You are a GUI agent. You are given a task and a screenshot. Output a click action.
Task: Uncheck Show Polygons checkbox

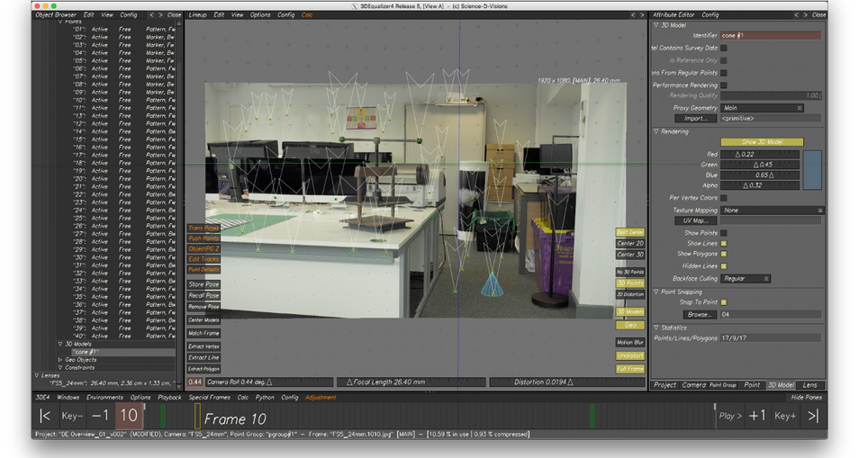[724, 254]
